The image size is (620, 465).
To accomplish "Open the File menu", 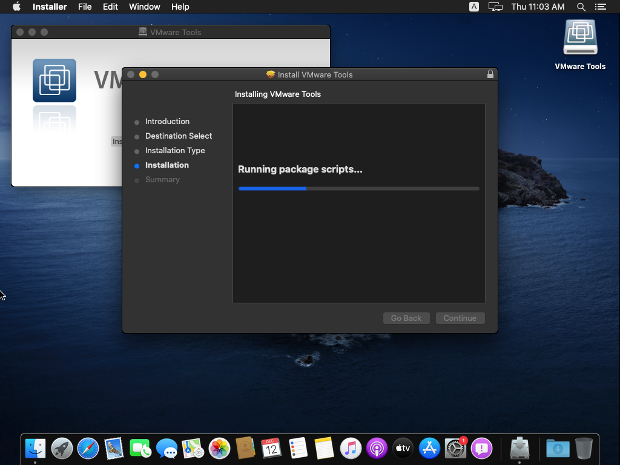I will click(x=85, y=7).
